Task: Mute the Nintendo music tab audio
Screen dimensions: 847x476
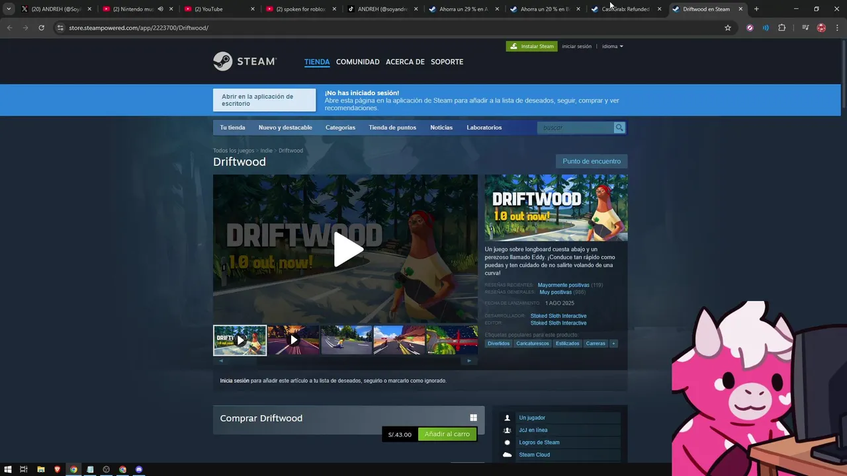Action: pyautogui.click(x=160, y=9)
